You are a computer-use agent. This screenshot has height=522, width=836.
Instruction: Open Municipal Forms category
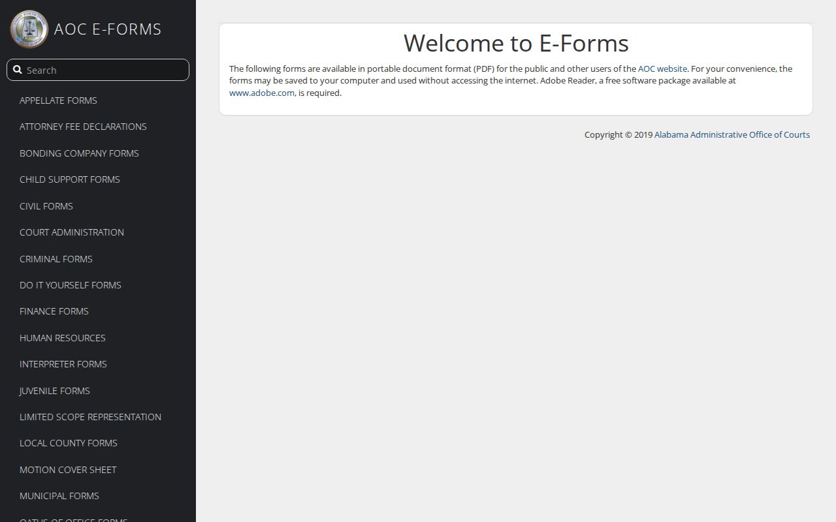(59, 496)
